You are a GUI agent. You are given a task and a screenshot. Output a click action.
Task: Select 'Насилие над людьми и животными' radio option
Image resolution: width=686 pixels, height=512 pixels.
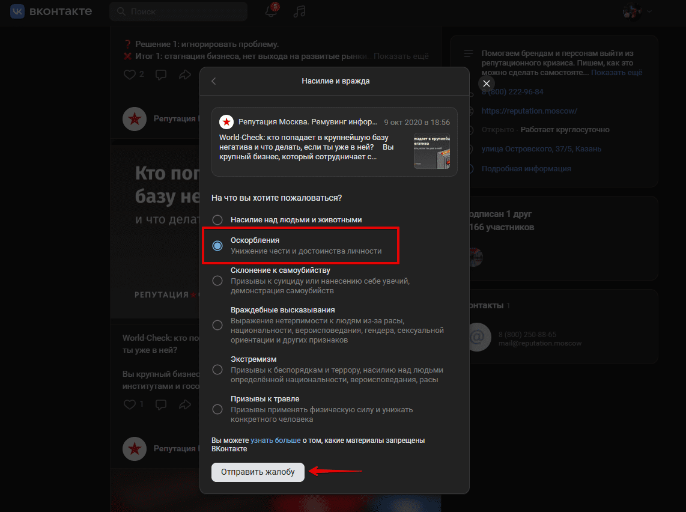pos(217,220)
